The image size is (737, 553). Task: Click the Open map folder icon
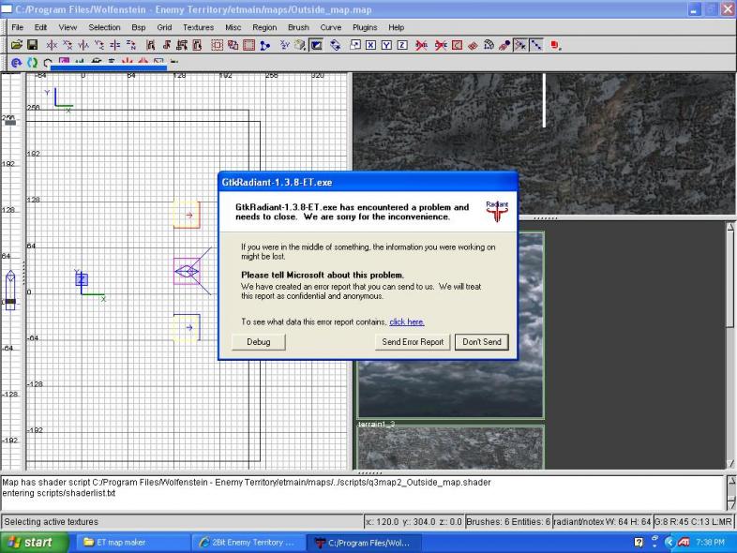point(16,45)
